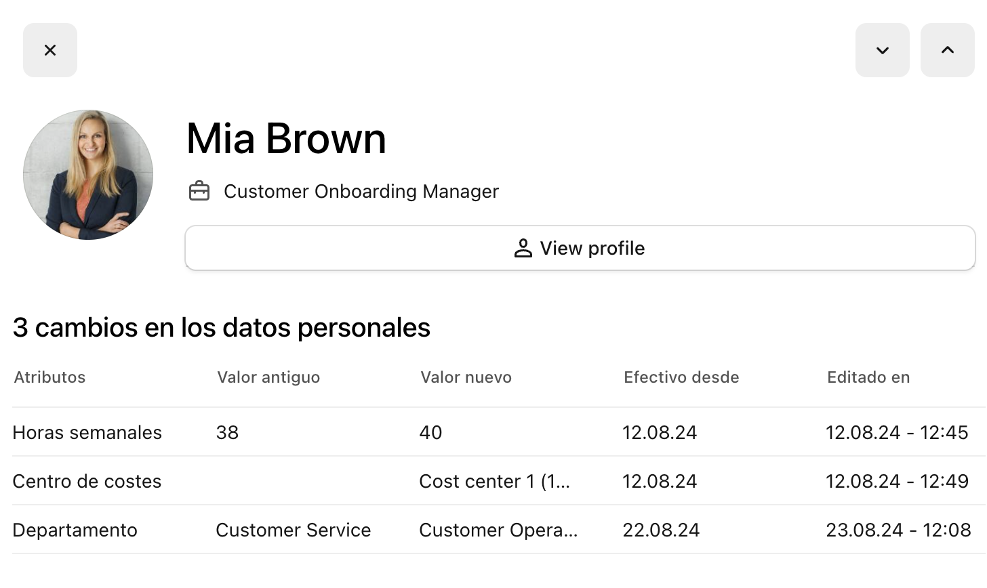The width and height of the screenshot is (987, 588).
Task: Click old value 38 for Horas semanales
Action: (227, 432)
